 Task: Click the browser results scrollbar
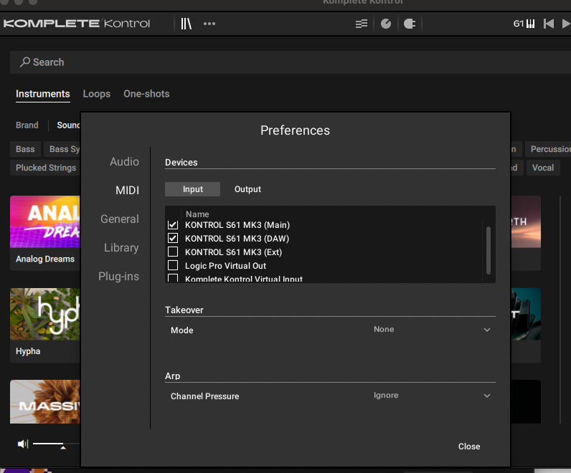[560, 310]
